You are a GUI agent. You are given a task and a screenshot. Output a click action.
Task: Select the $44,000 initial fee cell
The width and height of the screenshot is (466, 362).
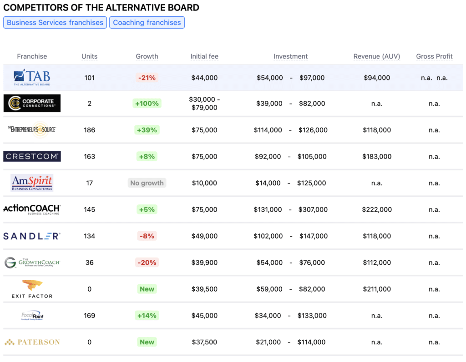[204, 78]
